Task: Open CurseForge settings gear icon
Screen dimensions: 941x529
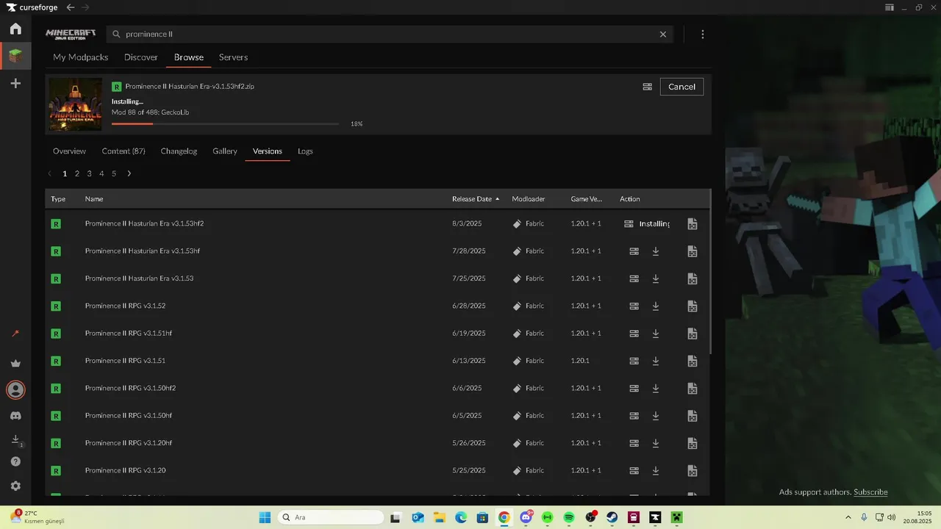Action: click(x=15, y=486)
